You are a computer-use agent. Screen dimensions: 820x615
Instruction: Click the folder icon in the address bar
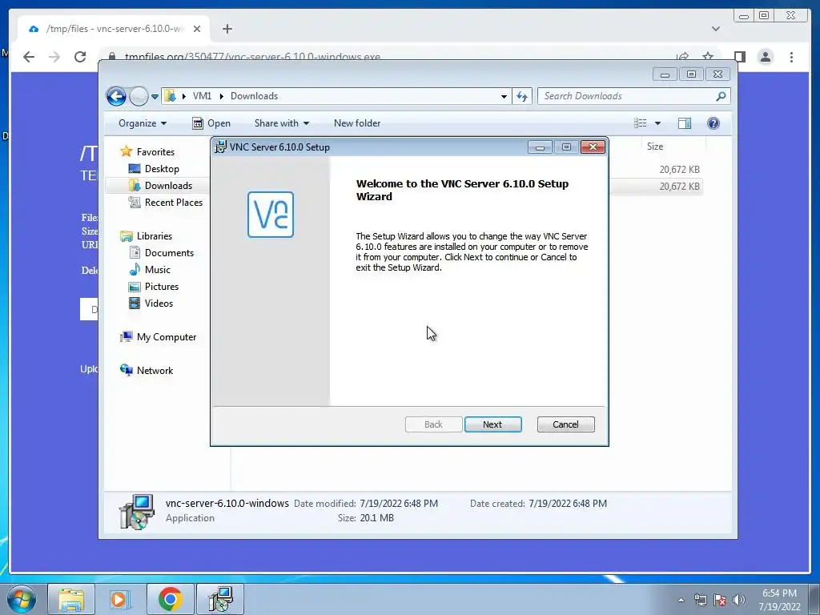[170, 96]
